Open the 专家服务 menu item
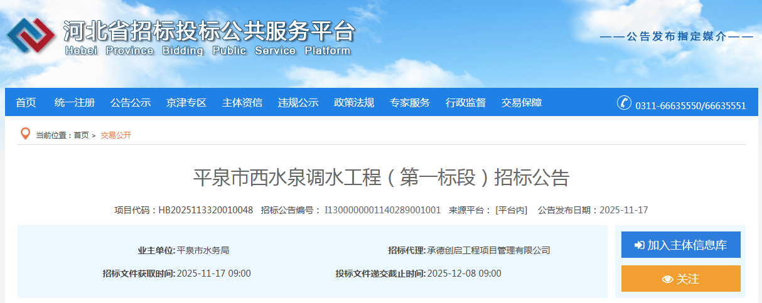This screenshot has width=762, height=303. (x=410, y=103)
